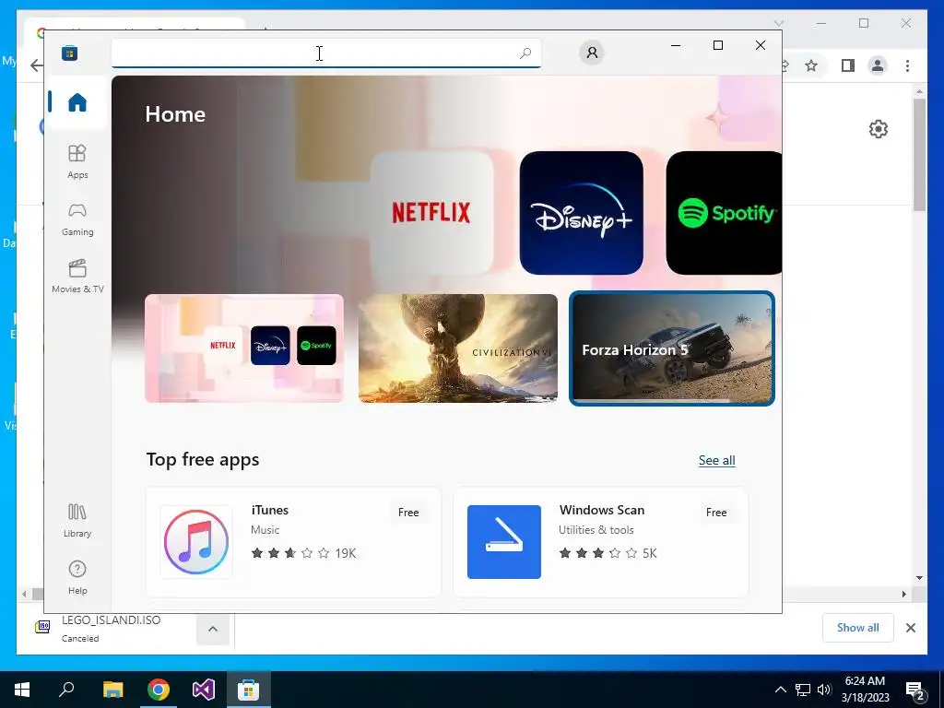The image size is (944, 708).
Task: Open File Explorer from taskbar
Action: click(x=112, y=690)
